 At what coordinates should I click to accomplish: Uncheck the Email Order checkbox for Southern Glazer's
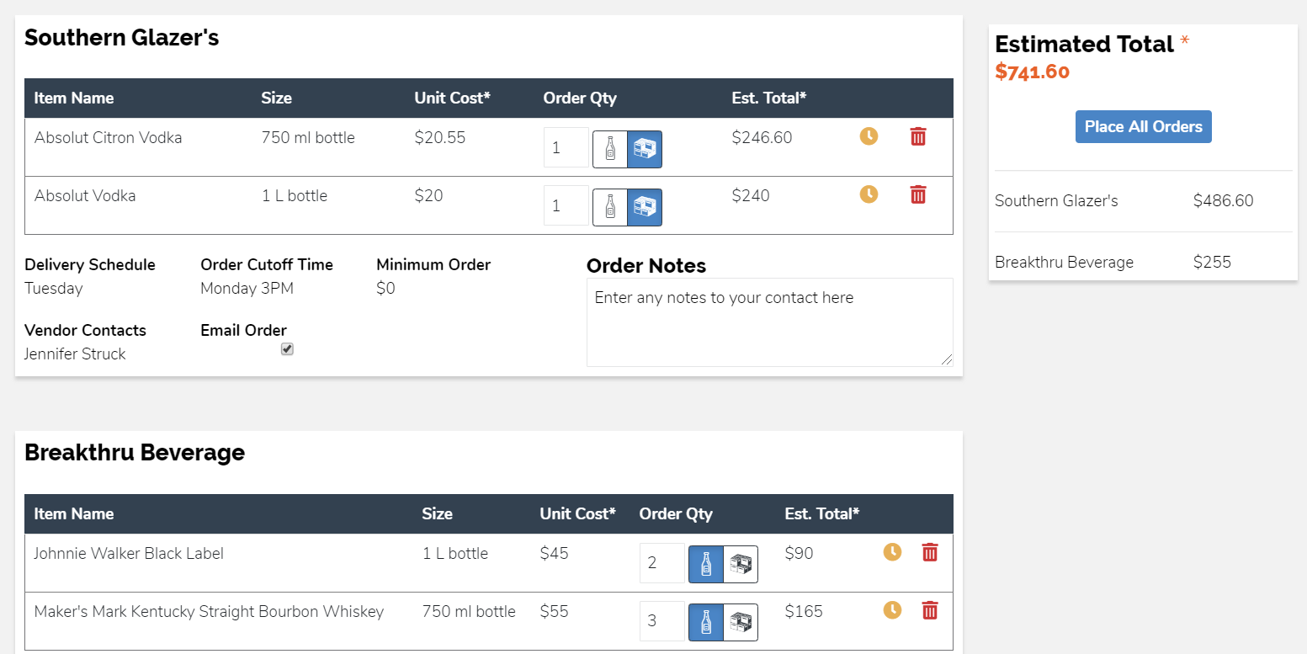tap(287, 348)
